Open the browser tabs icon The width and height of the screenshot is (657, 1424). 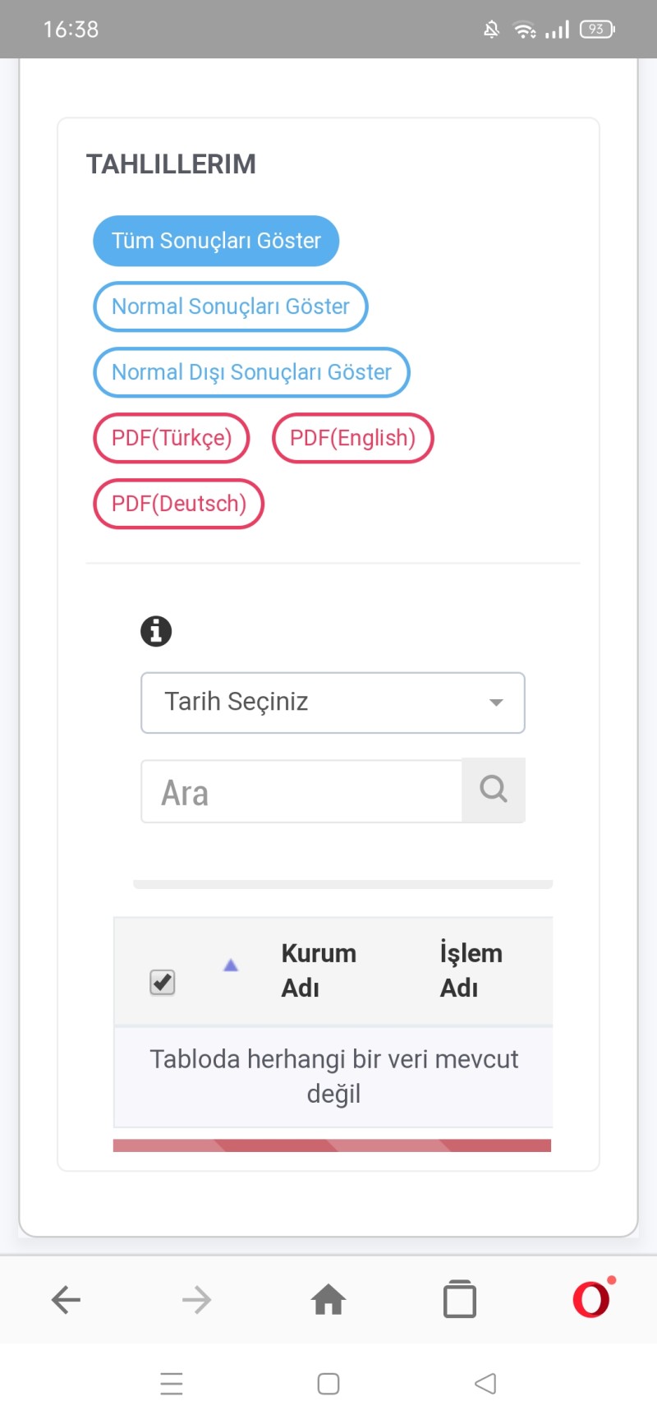coord(460,1300)
